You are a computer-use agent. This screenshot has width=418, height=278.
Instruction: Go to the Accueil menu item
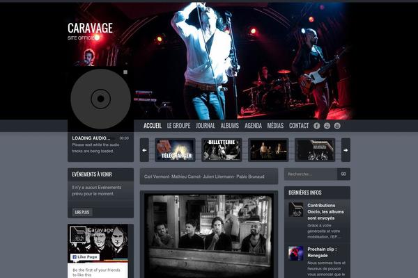tap(153, 126)
